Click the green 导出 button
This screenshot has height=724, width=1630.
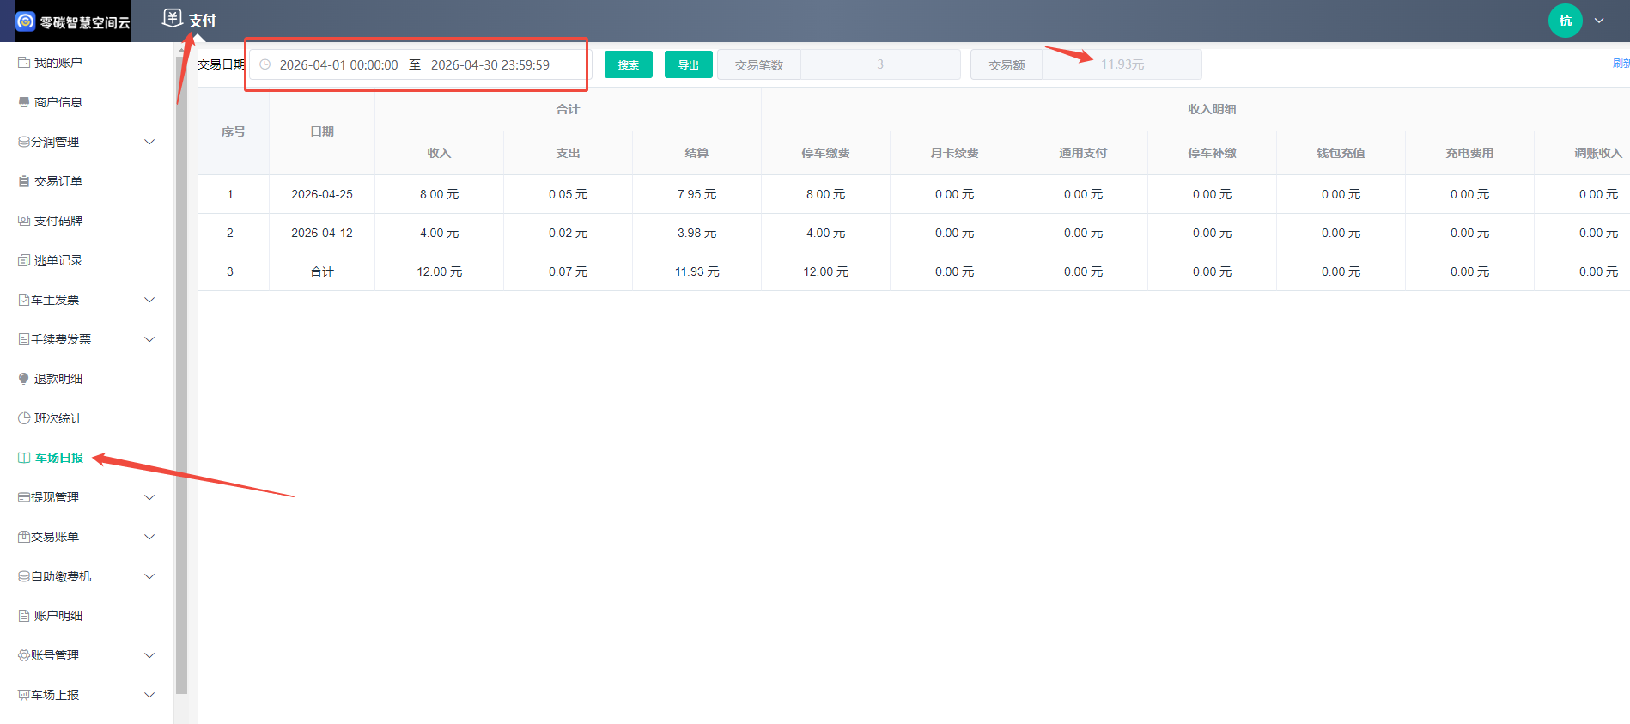point(689,64)
